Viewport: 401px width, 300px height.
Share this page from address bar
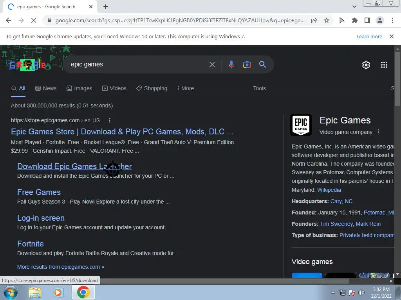[314, 20]
